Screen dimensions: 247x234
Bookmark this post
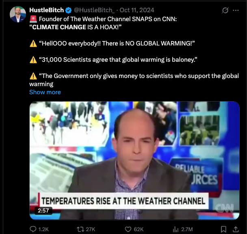pos(223,229)
